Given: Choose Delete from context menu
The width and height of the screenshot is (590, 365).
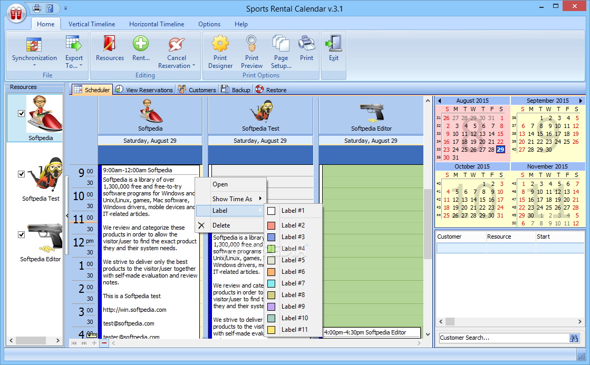Looking at the screenshot, I should (231, 225).
